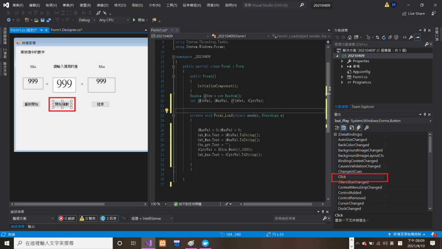Expand the Form1.cs tree node
The image size is (442, 249).
click(342, 77)
